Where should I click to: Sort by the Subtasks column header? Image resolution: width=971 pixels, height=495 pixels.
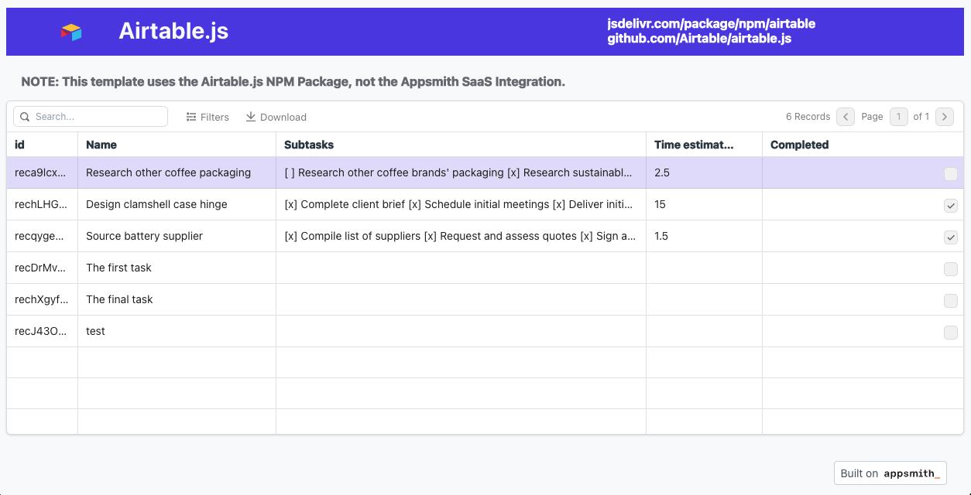click(x=309, y=145)
